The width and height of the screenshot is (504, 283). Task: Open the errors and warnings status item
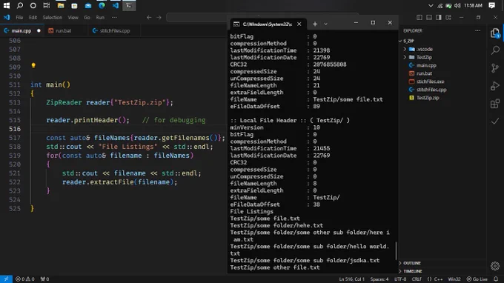24,279
